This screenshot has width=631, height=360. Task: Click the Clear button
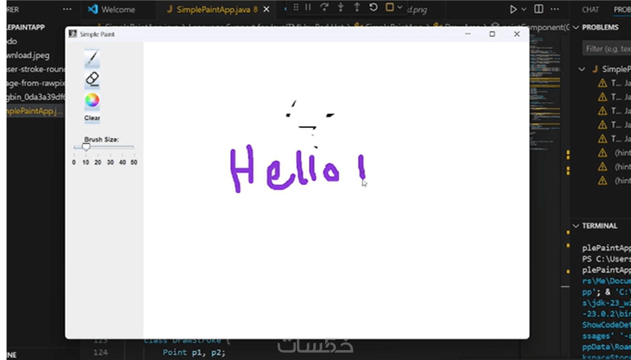(92, 118)
